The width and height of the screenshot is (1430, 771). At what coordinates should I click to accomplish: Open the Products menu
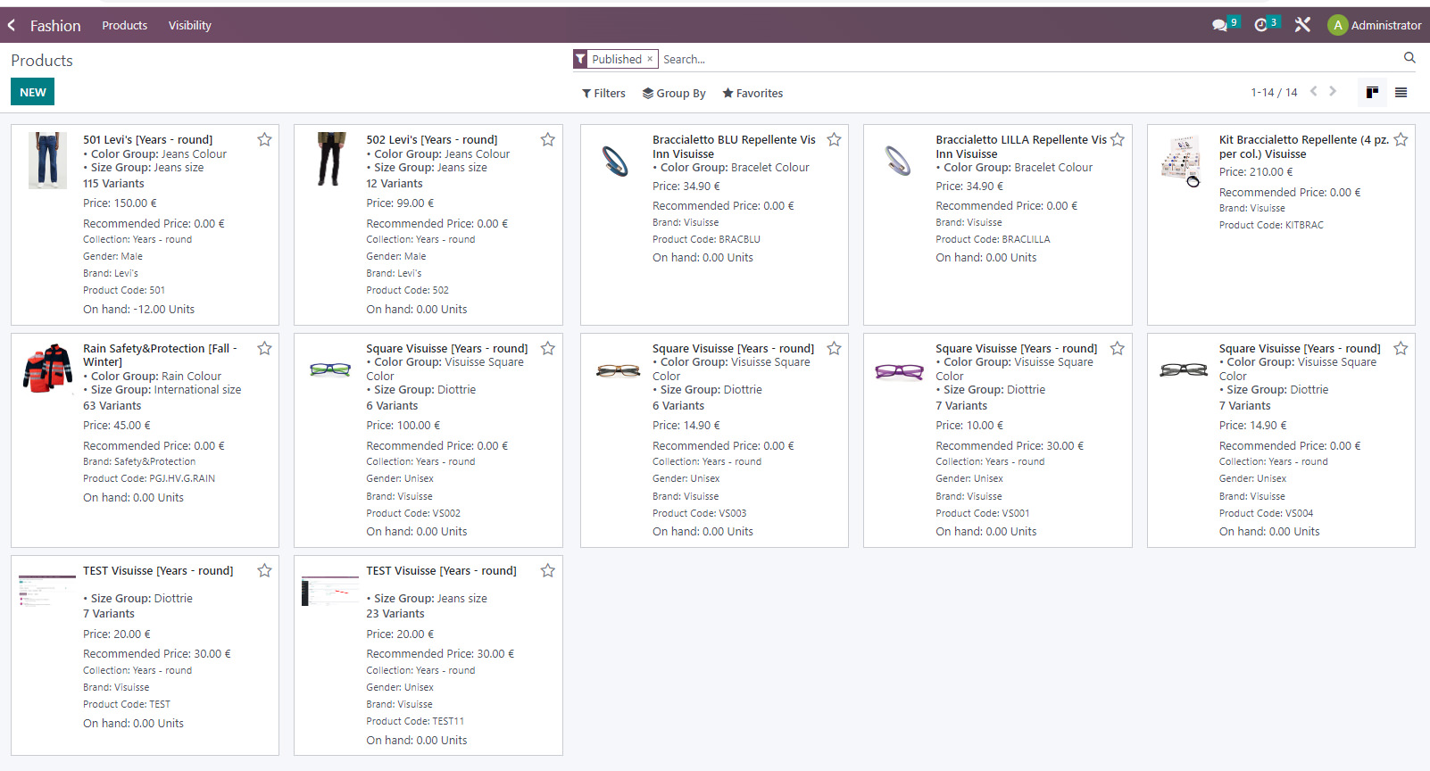124,26
